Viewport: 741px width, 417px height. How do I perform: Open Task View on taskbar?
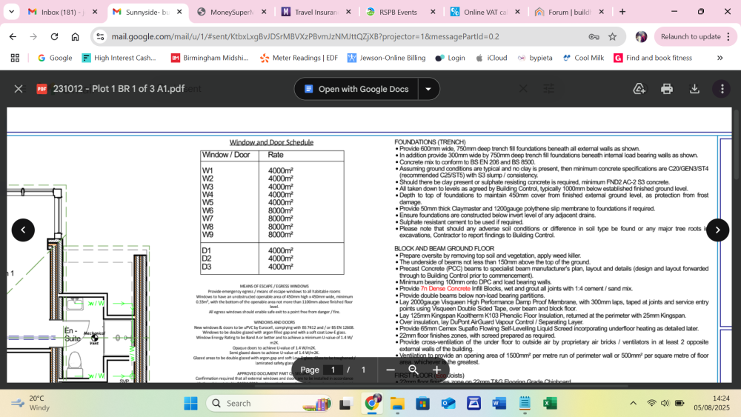pyautogui.click(x=345, y=404)
